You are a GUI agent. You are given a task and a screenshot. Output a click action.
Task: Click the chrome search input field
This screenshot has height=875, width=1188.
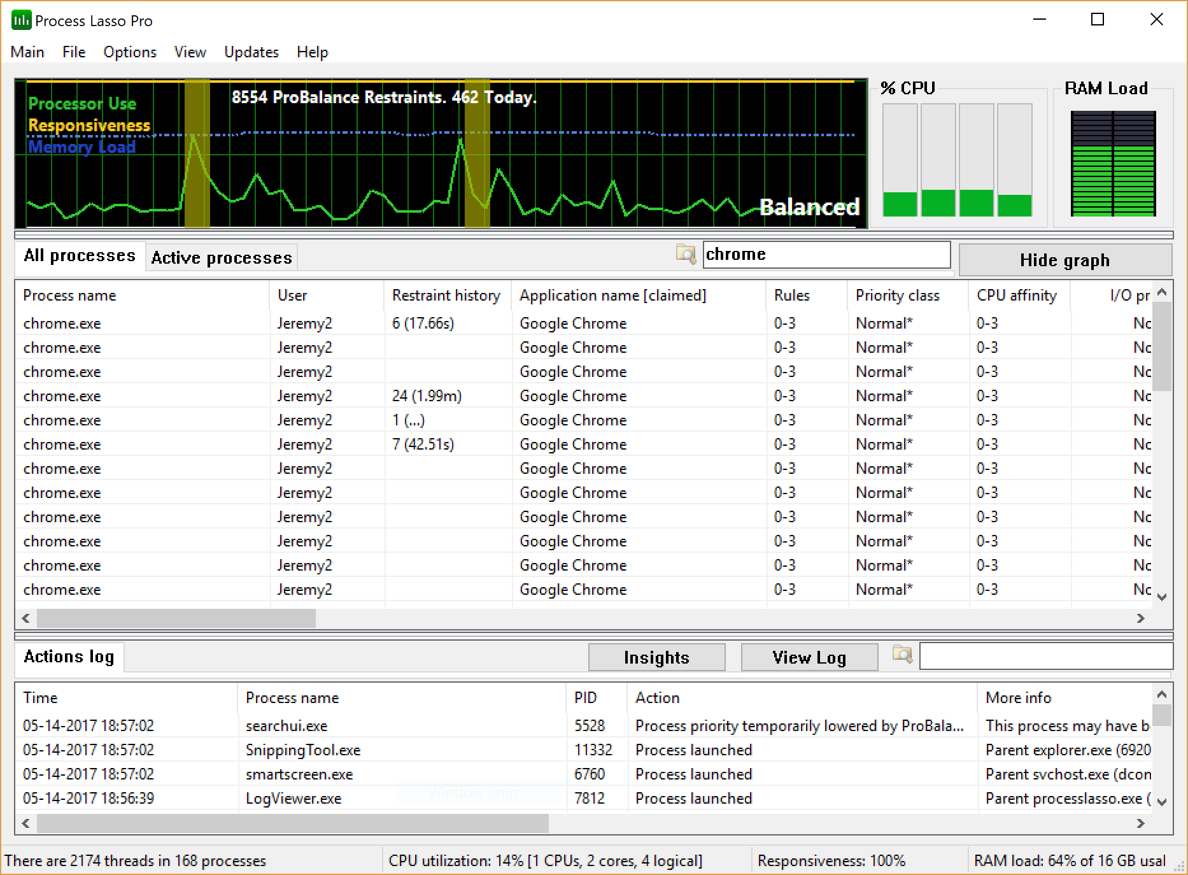pos(826,254)
